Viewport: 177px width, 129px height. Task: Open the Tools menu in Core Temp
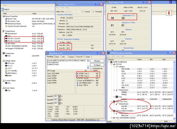(62, 8)
